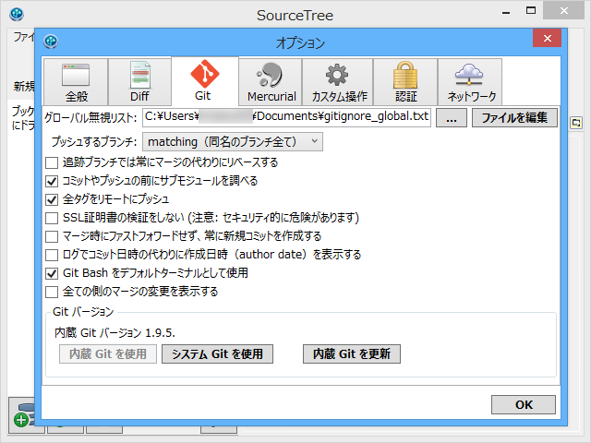Enable the disable SSL certificate validation checkbox

tap(52, 218)
